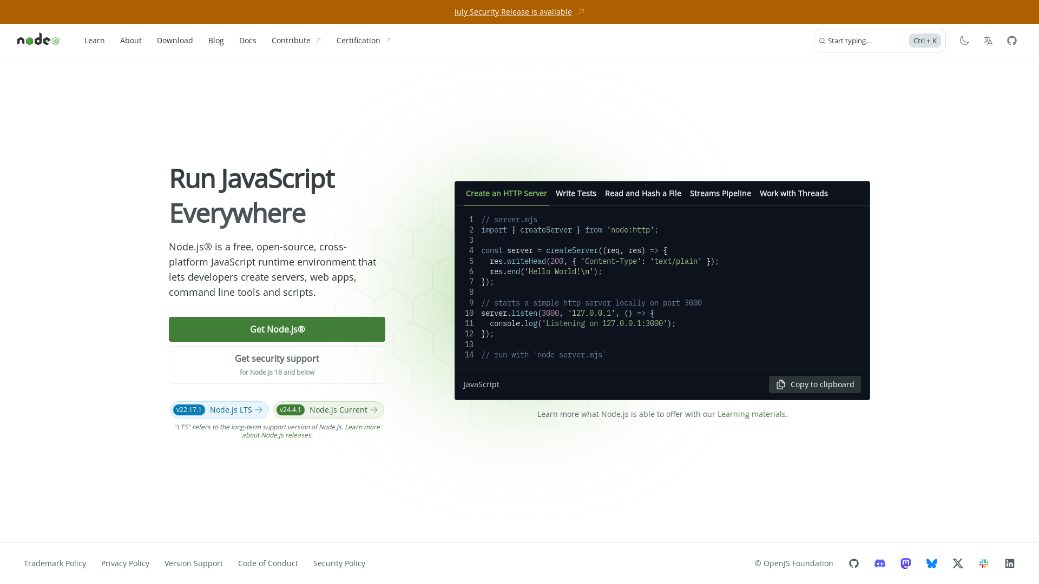Image resolution: width=1039 pixels, height=584 pixels.
Task: Click the Get Node.js® button
Action: point(277,329)
